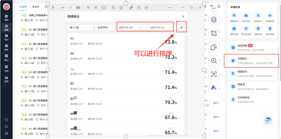Save the image with the download icon
281x139 pixels.
[x=146, y=8]
